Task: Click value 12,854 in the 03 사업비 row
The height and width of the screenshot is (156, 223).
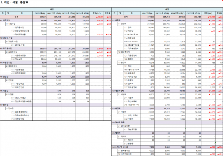Action: pos(198,108)
